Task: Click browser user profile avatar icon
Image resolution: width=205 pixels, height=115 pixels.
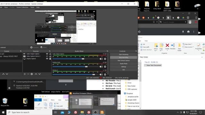Action: [x=190, y=22]
